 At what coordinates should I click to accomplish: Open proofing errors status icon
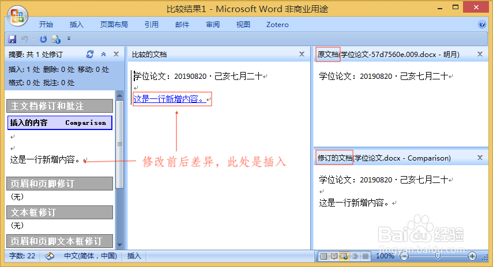[x=50, y=256]
